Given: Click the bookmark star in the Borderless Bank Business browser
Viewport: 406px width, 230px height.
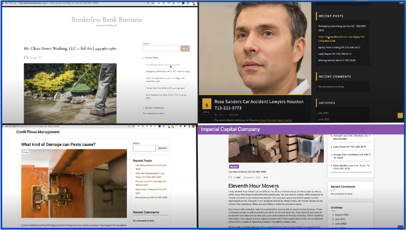Looking at the screenshot, I should 153,3.
